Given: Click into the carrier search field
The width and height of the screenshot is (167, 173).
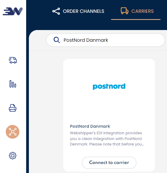Looking at the screenshot, I should click(x=105, y=40).
